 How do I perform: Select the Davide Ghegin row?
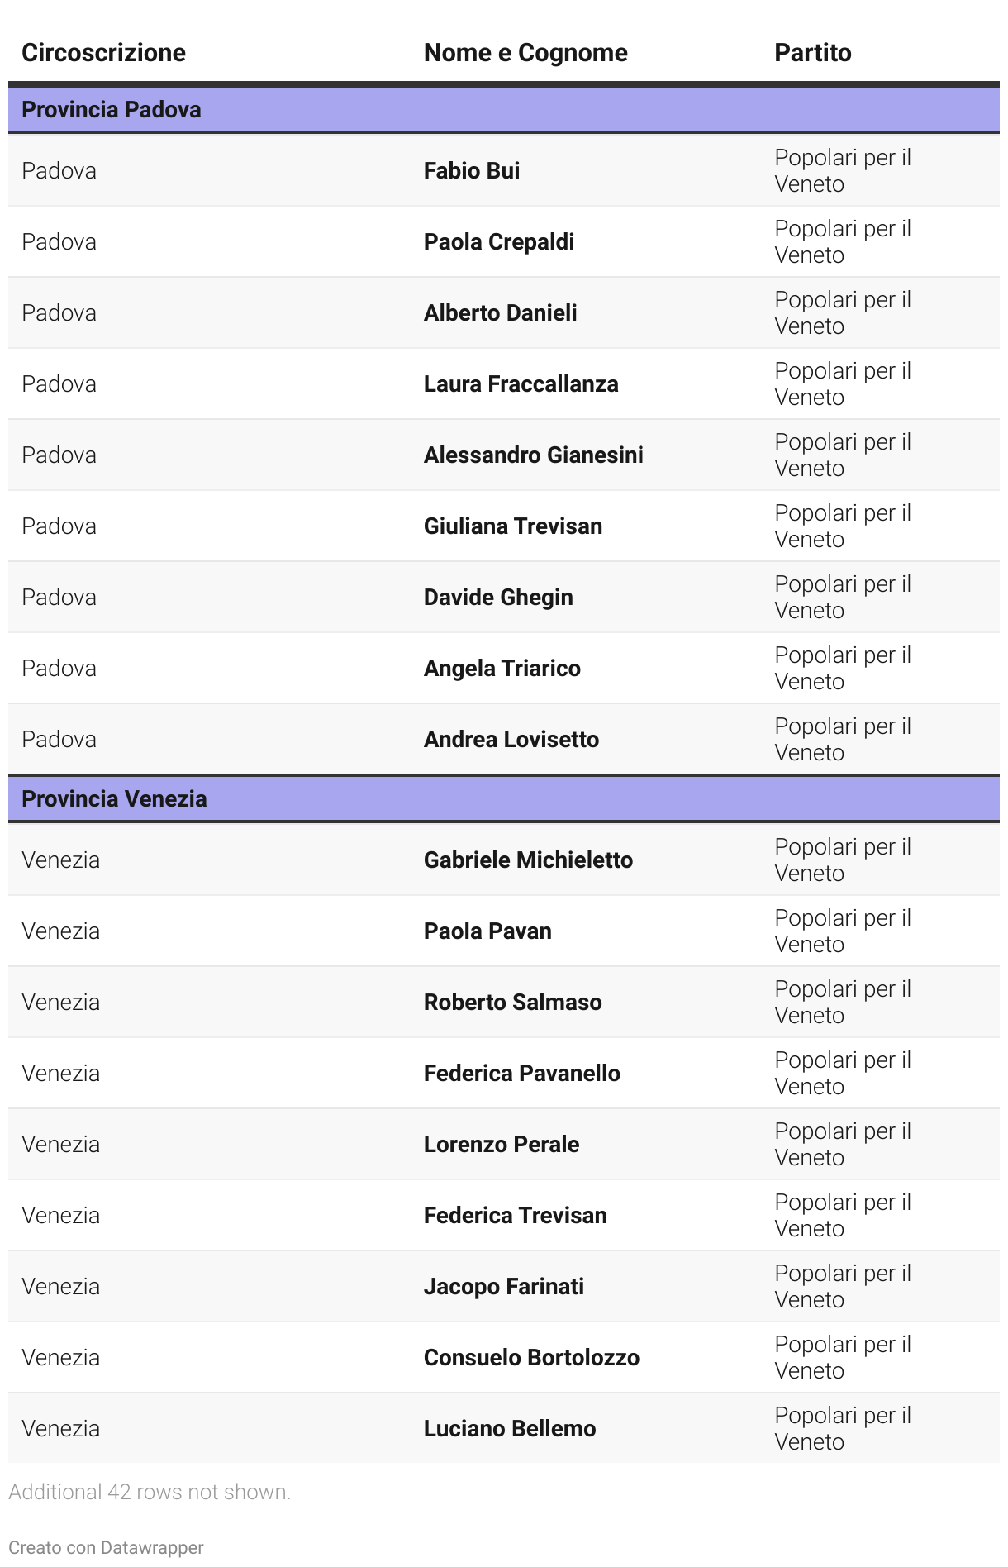click(504, 598)
